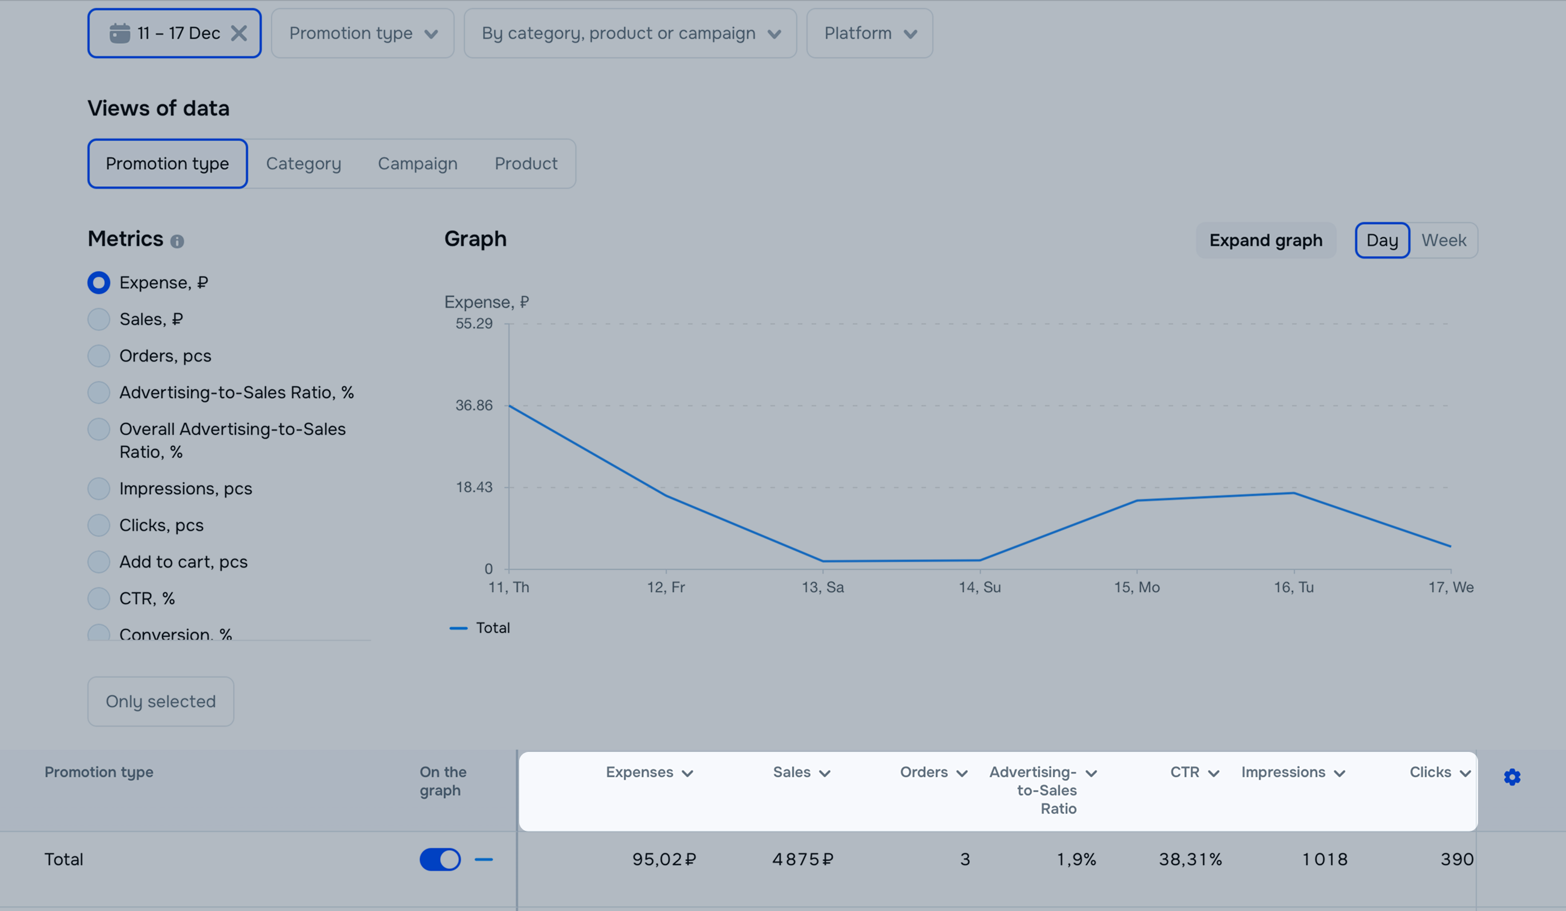Click the Metrics info icon
Image resolution: width=1566 pixels, height=911 pixels.
coord(177,241)
